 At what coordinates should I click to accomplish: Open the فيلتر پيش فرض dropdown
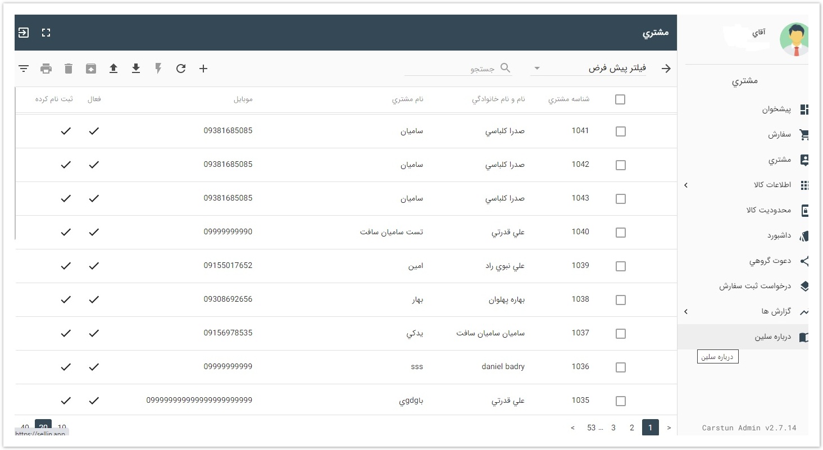coord(588,68)
